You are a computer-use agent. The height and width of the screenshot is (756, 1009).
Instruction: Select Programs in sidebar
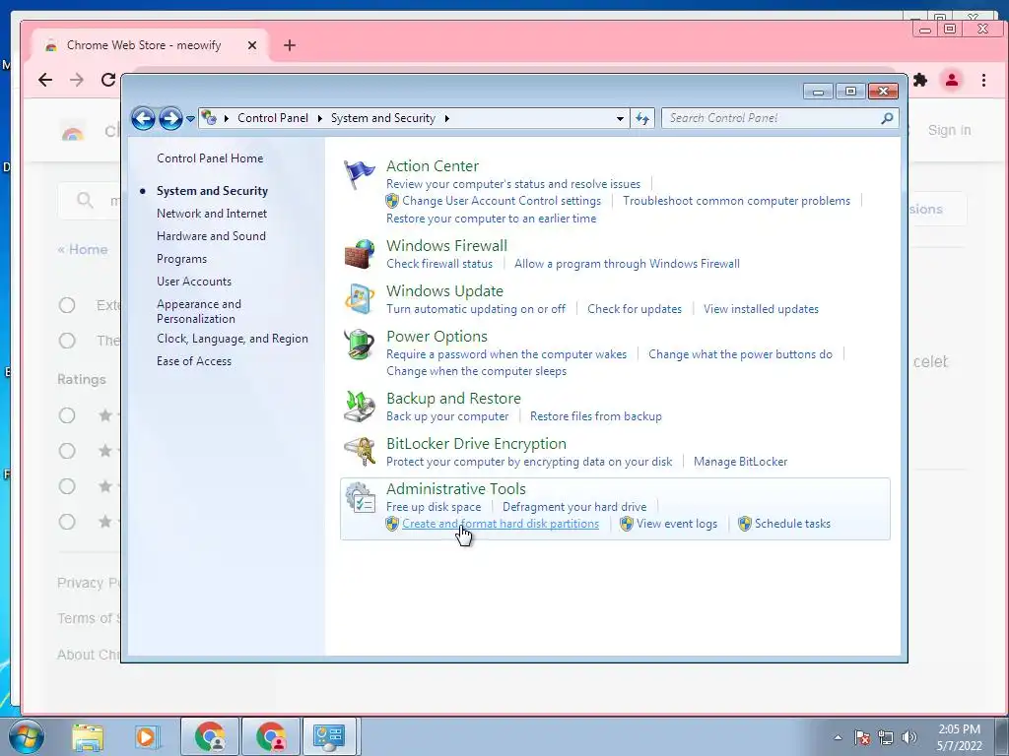pyautogui.click(x=181, y=259)
